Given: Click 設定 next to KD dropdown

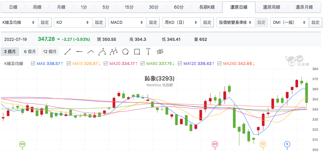Looking at the screenshot, I should (99, 22).
